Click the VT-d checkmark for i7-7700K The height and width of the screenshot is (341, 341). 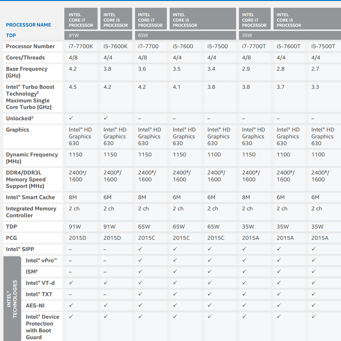click(x=71, y=283)
